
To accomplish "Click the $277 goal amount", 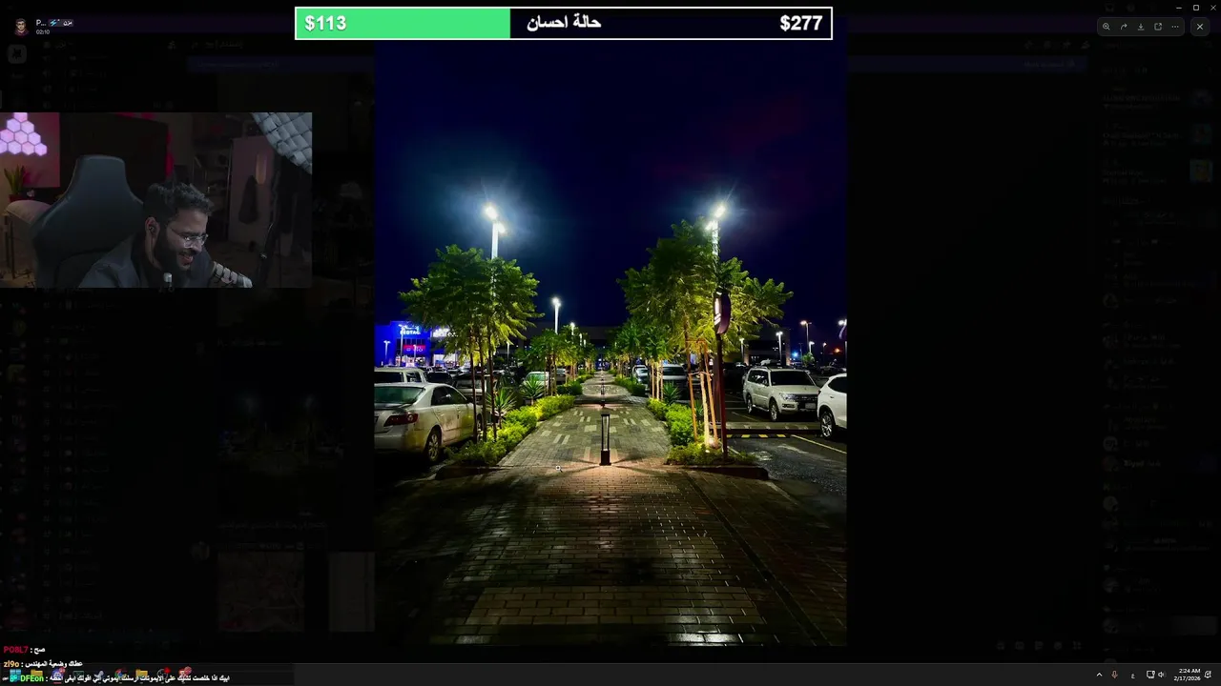I will (800, 23).
